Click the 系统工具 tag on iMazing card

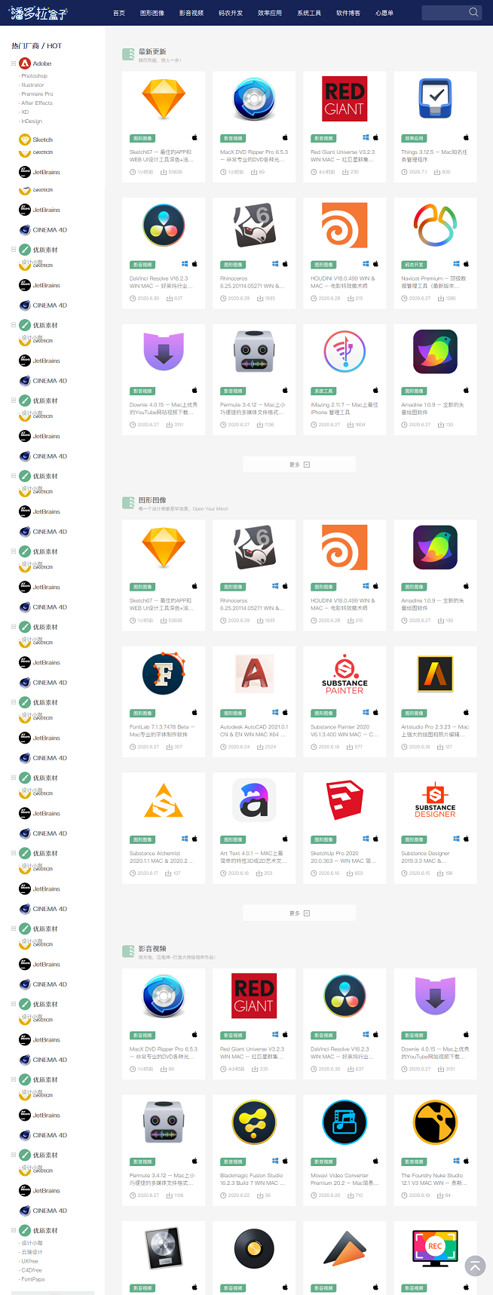coord(323,391)
